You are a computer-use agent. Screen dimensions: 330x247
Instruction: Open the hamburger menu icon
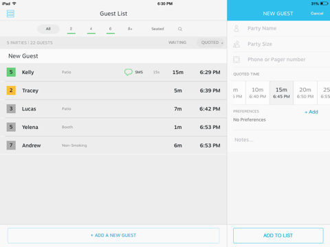(10, 14)
